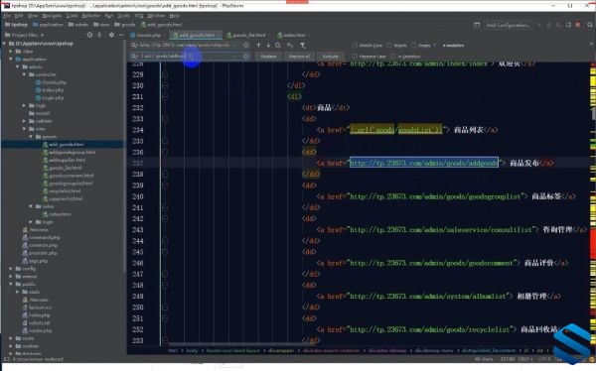The image size is (596, 371).
Task: Click the layout columns icon left of Add Configuration
Action: [477, 25]
